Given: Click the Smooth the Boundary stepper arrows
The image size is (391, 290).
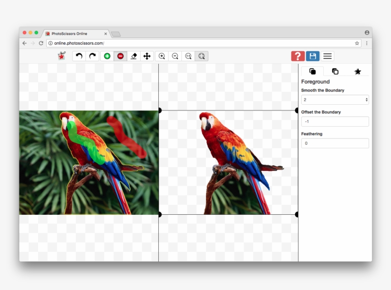Looking at the screenshot, I should [366, 100].
